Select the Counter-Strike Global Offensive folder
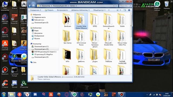 click(x=81, y=21)
